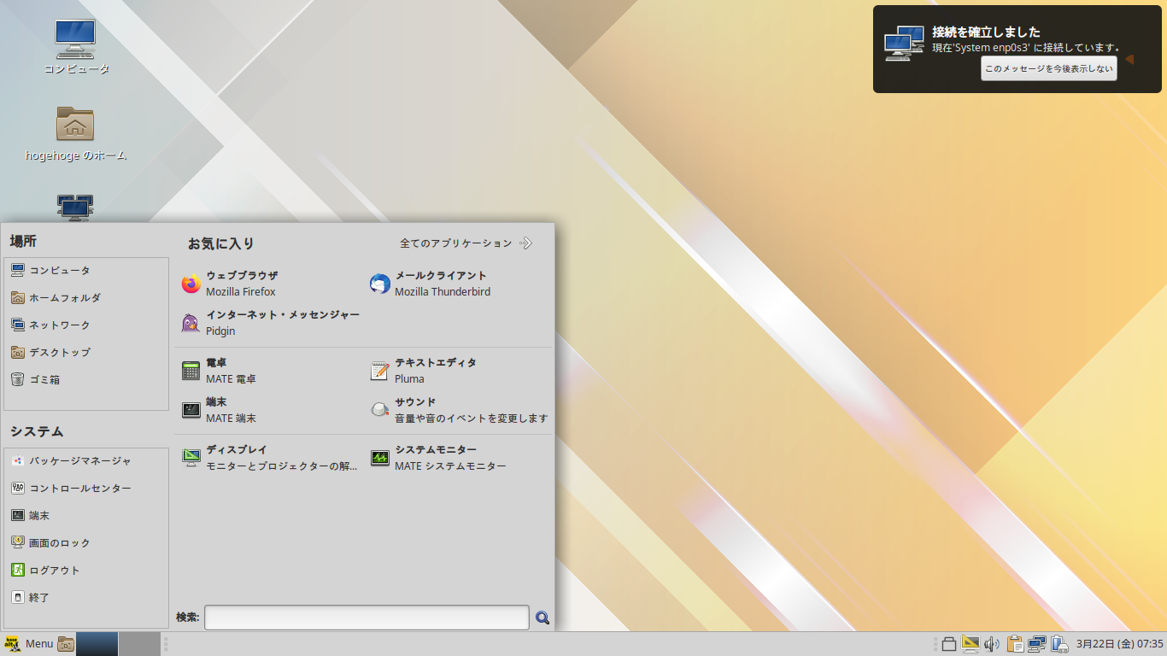This screenshot has height=656, width=1167.
Task: Select hogehoge のホーム desktop icon
Action: 76,134
